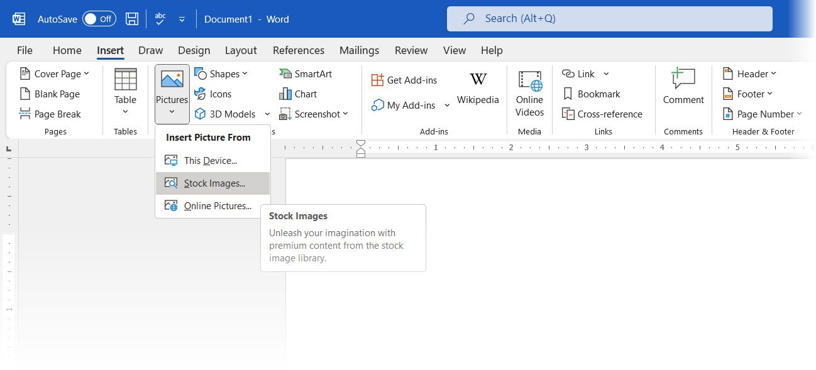Select This Device picture source
The image size is (816, 370).
coord(210,161)
